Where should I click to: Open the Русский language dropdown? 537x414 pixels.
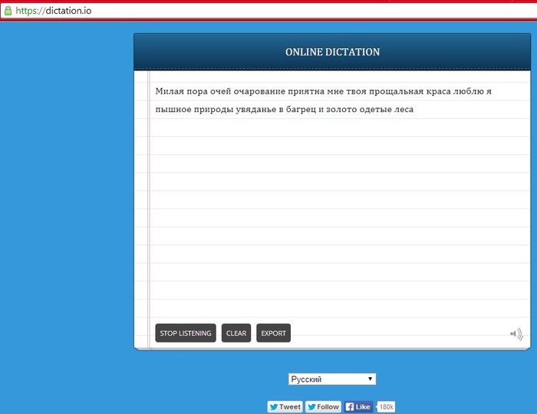tap(332, 379)
